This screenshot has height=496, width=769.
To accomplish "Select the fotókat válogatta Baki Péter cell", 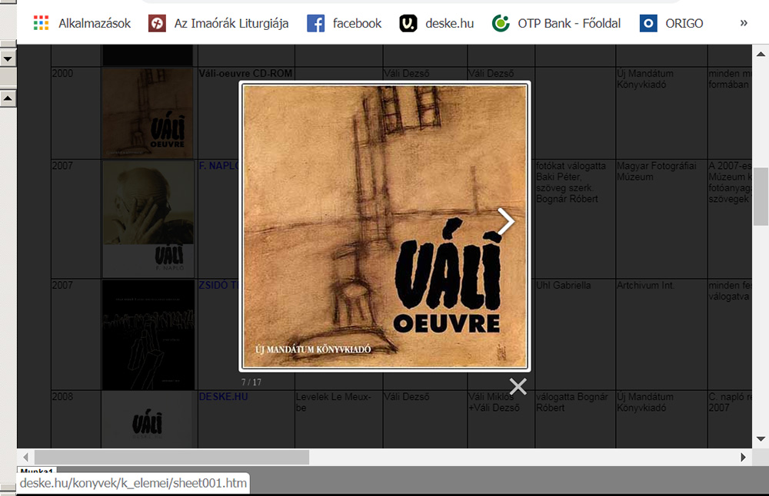I will point(575,219).
